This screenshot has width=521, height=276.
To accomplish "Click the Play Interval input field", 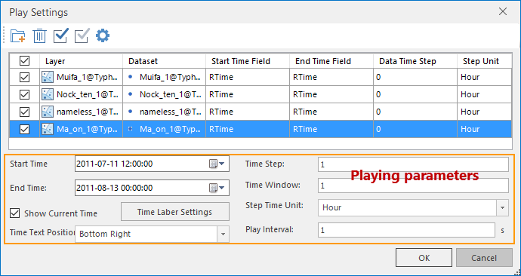I will pos(406,230).
